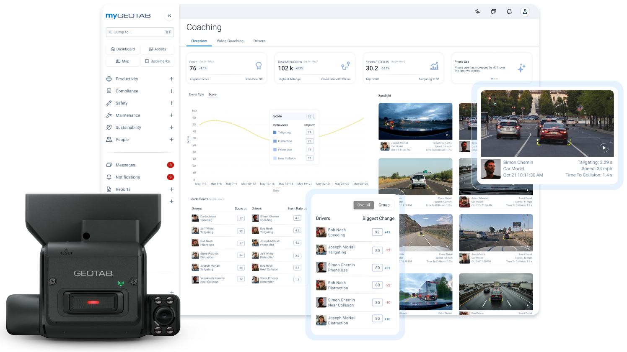Expand the Maintenance menu section
627x352 pixels.
click(x=171, y=115)
